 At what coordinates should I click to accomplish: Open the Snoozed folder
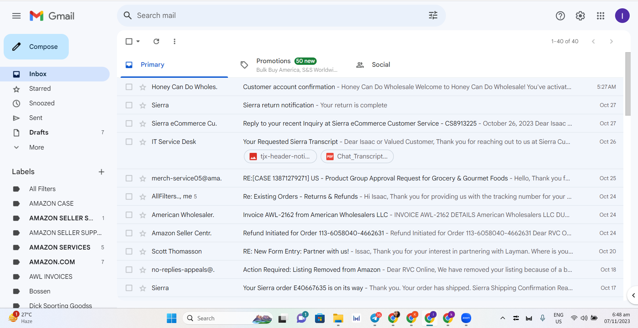[55, 103]
